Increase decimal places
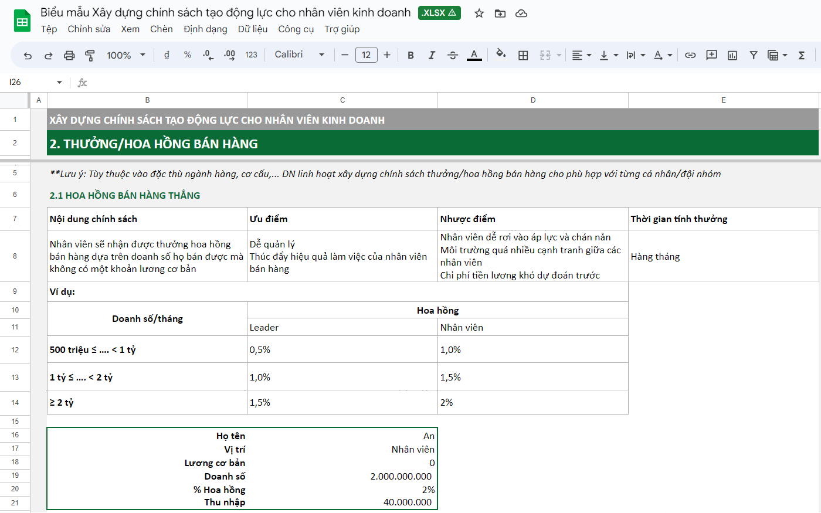The height and width of the screenshot is (513, 821). [229, 55]
